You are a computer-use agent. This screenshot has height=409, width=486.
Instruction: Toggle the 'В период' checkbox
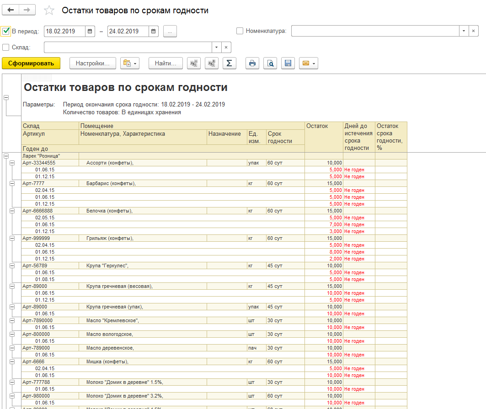point(6,31)
